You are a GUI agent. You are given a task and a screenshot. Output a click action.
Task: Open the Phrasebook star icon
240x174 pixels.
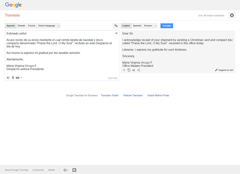click(x=232, y=15)
